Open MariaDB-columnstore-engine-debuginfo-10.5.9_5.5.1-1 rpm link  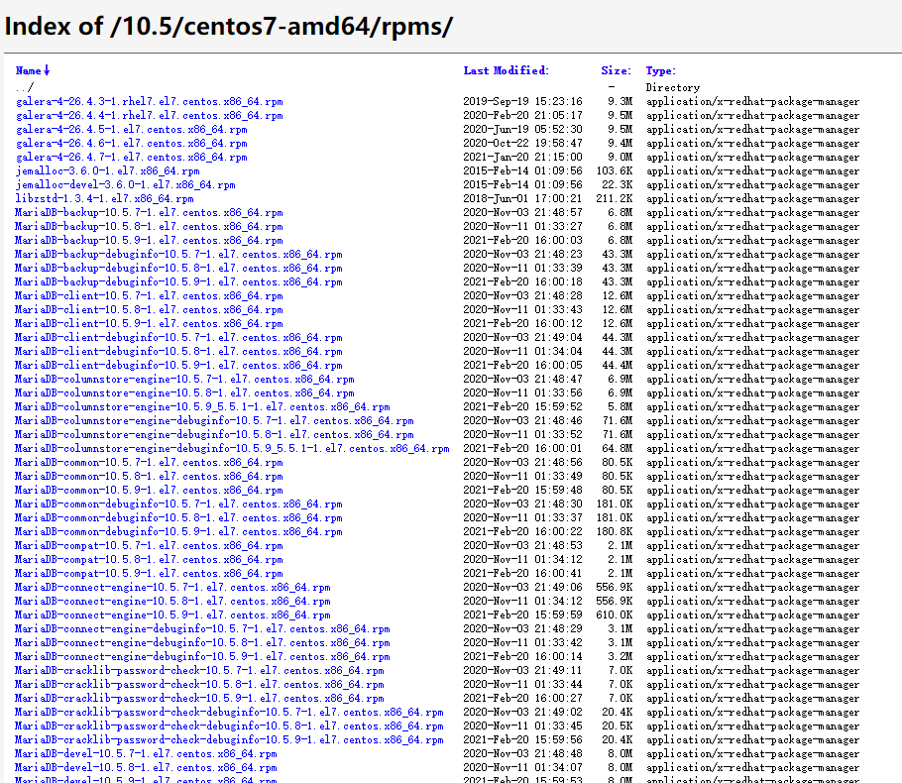point(232,448)
